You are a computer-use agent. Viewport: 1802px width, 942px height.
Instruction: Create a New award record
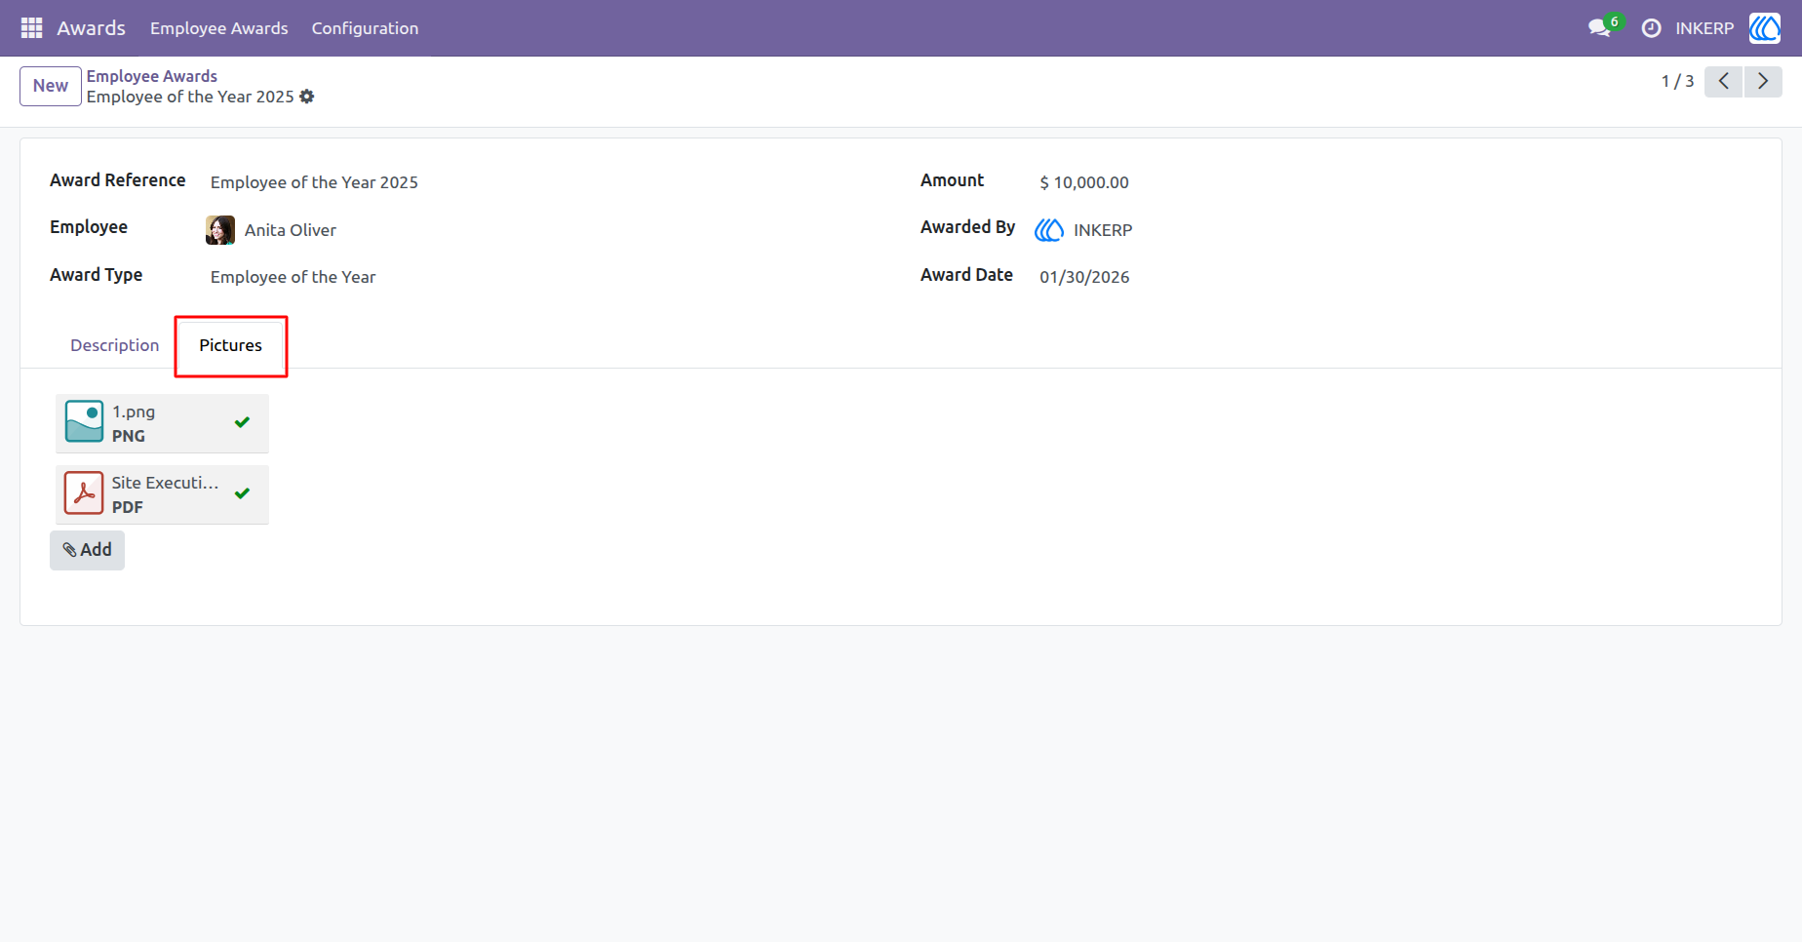pos(51,86)
